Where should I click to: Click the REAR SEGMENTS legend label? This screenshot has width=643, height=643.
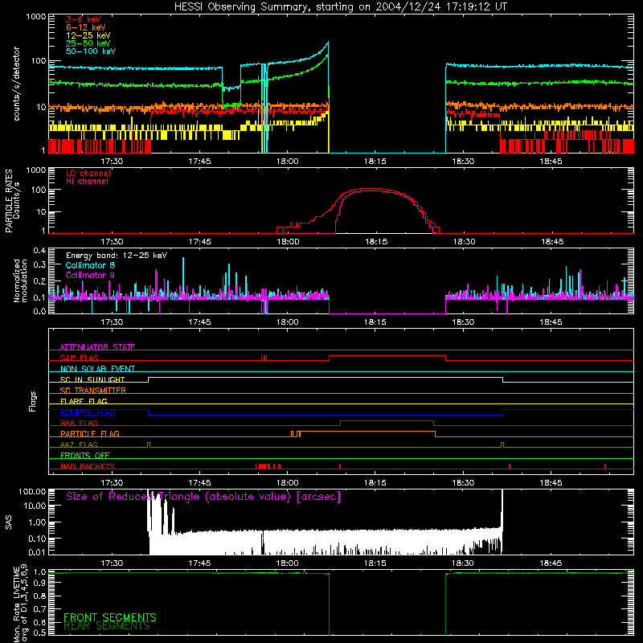pos(107,626)
